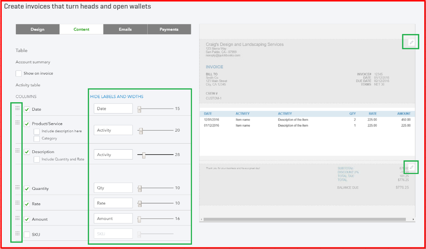Click Craig's Design and Landscaping Services text
The height and width of the screenshot is (249, 426).
pyautogui.click(x=244, y=45)
